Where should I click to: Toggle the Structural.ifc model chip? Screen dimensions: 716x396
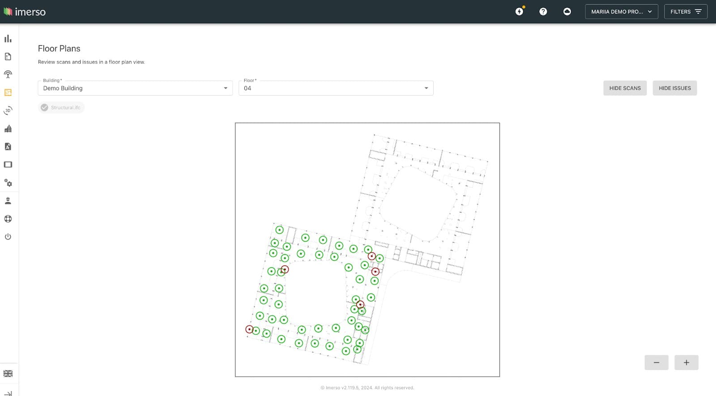[61, 108]
